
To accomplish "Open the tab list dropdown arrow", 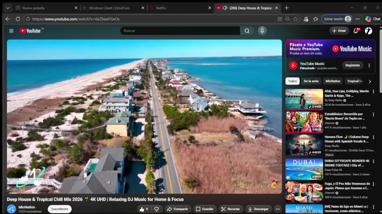I will [x=8, y=8].
